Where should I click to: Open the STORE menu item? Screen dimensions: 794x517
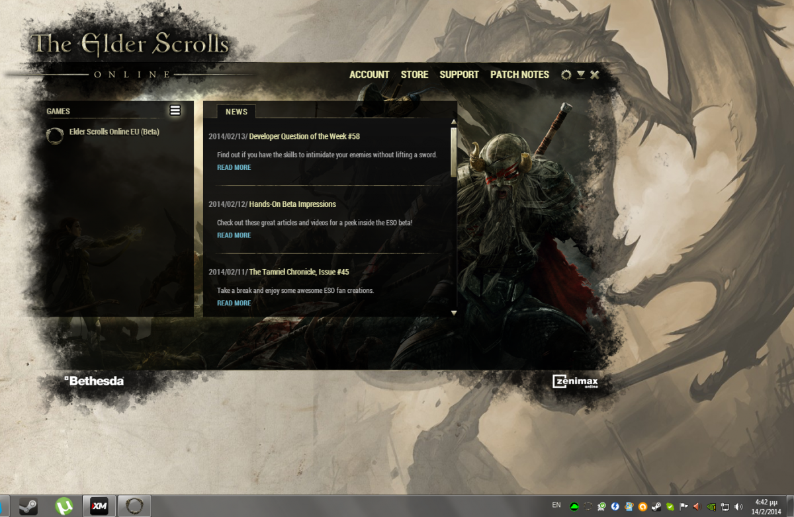[x=414, y=75]
